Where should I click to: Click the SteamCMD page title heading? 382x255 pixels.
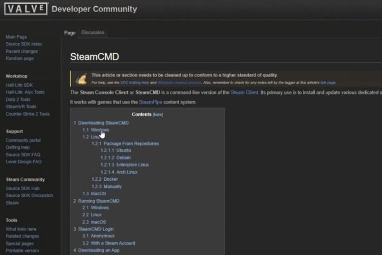tap(95, 57)
